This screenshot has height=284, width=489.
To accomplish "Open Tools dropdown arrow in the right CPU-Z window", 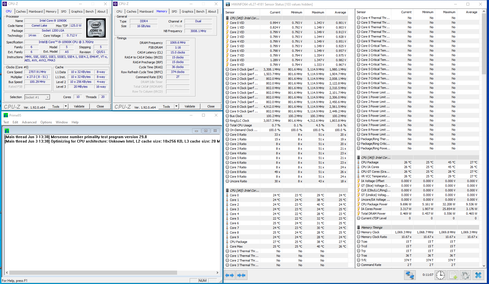I will click(176, 106).
